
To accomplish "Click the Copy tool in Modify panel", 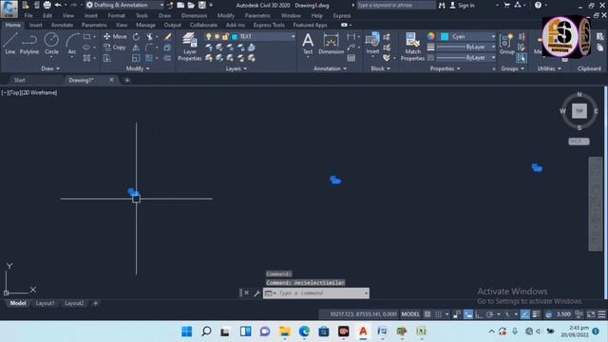I will coord(115,47).
